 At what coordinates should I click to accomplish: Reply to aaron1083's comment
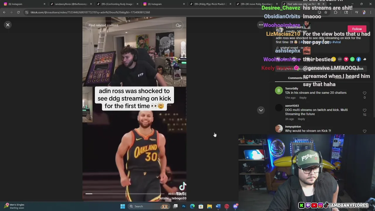(301, 119)
